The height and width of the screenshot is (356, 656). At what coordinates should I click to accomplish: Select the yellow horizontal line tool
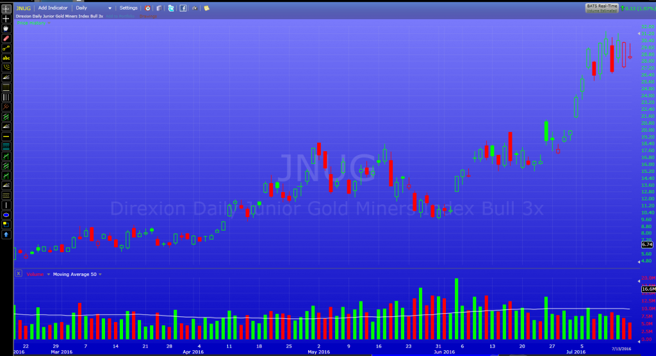(x=6, y=136)
